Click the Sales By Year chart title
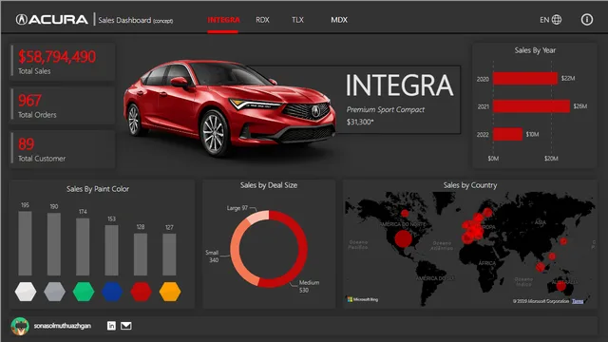The height and width of the screenshot is (342, 608). point(535,50)
